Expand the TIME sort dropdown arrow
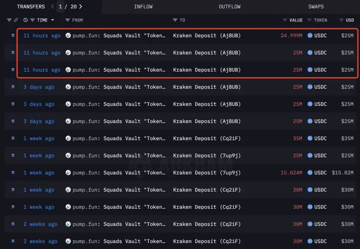 tap(52, 20)
